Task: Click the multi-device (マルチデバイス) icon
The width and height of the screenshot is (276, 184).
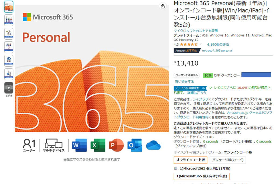Action: click(54, 145)
